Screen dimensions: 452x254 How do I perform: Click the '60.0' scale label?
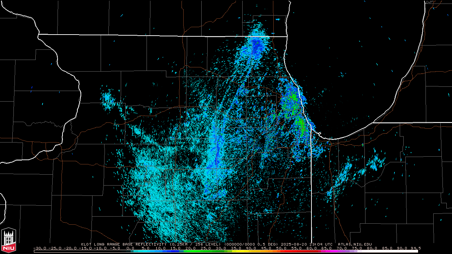[x=312, y=248]
